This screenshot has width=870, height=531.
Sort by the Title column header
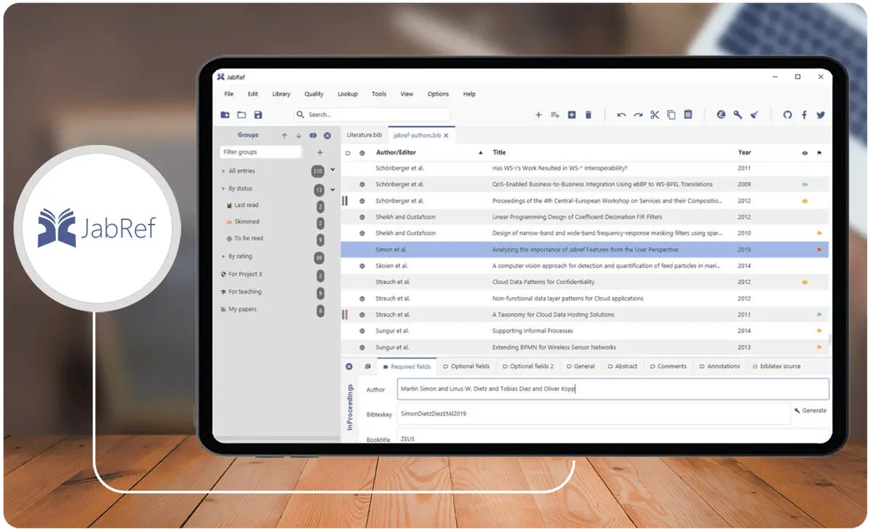pyautogui.click(x=500, y=153)
